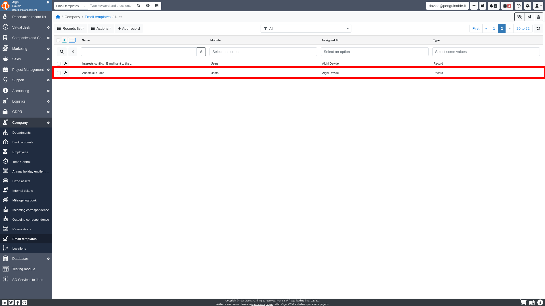Open the All filter dropdown
The height and width of the screenshot is (306, 545).
tap(306, 28)
